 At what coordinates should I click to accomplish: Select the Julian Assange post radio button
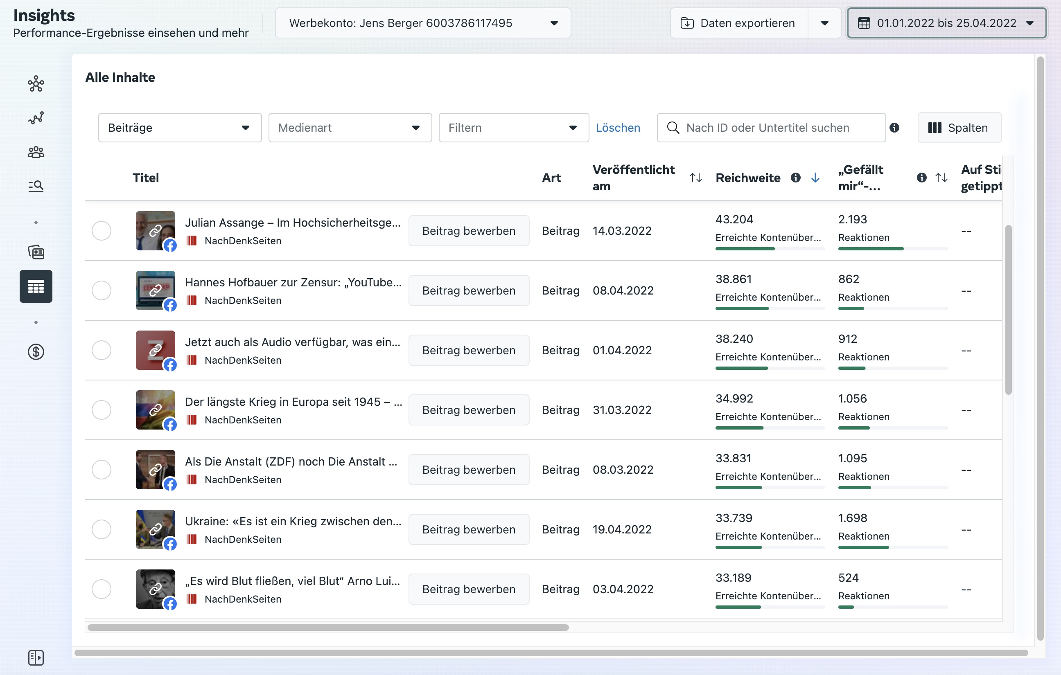pyautogui.click(x=102, y=231)
